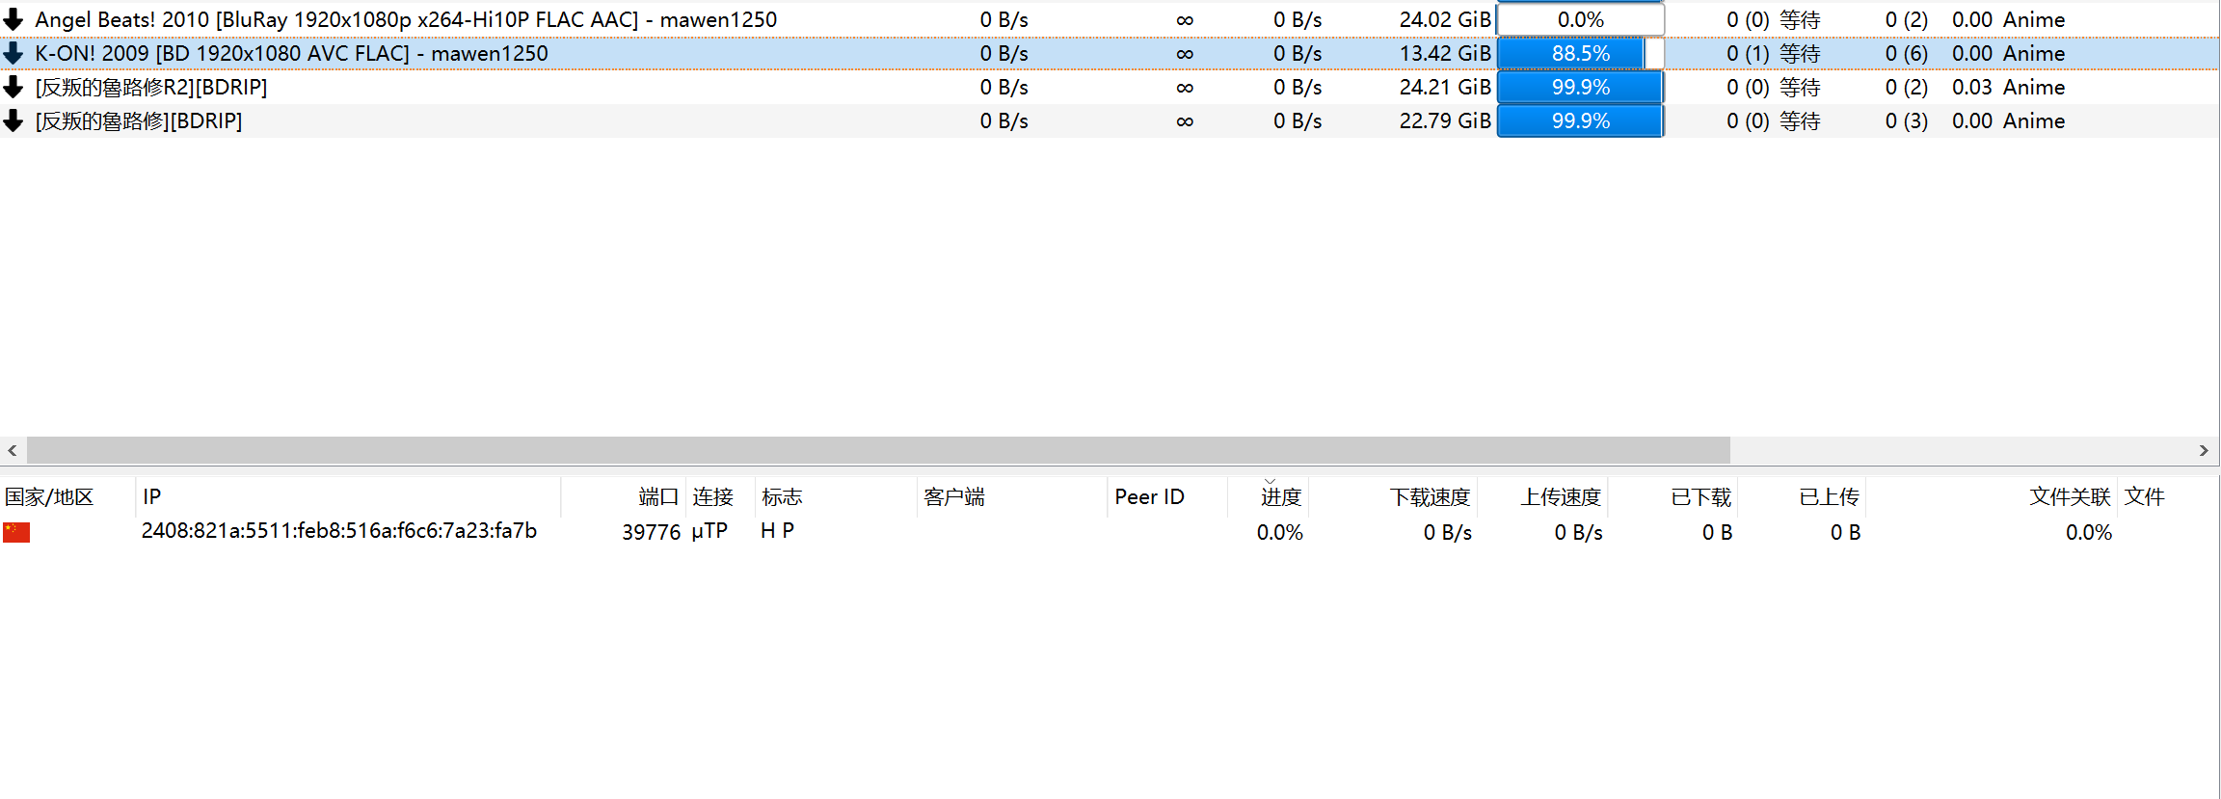This screenshot has width=2221, height=799.
Task: Click the China flag icon in the peer list
Action: click(16, 532)
